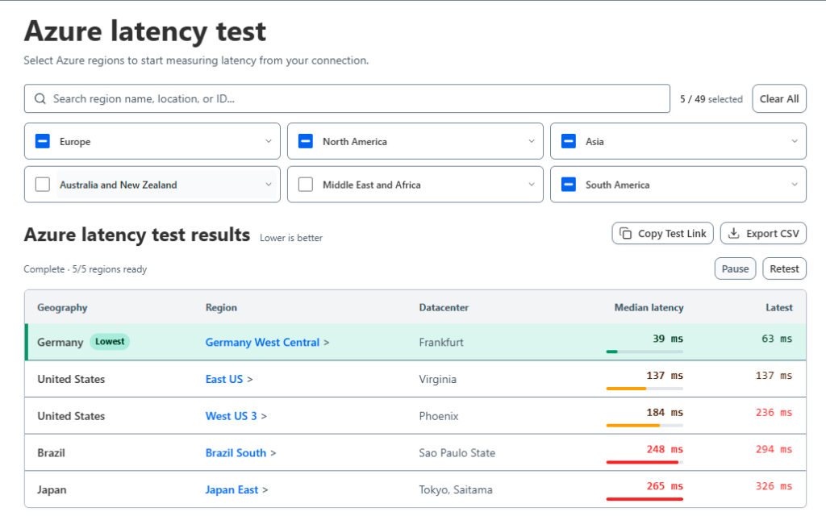Click the Frankfurt datacenter cell

point(441,342)
